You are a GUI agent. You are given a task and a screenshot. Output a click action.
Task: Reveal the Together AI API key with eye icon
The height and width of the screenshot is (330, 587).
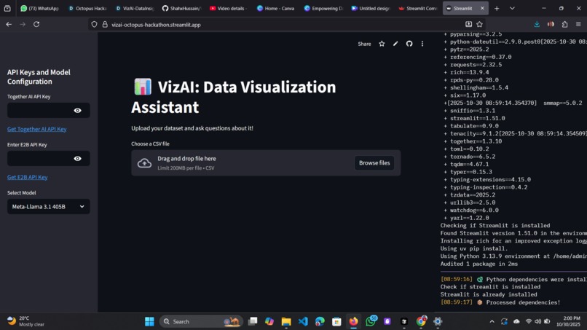(77, 111)
